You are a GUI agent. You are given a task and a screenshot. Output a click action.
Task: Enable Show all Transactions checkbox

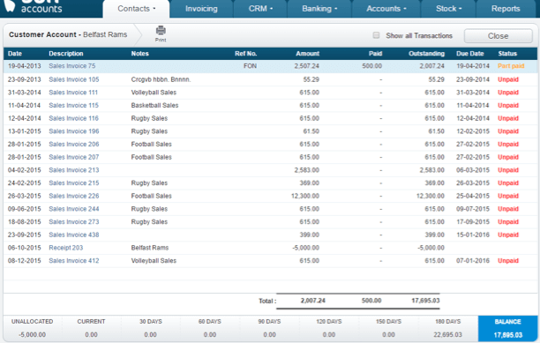point(376,35)
